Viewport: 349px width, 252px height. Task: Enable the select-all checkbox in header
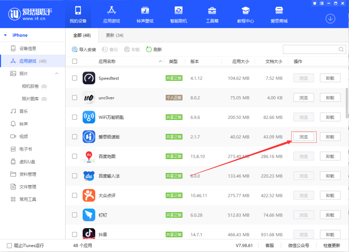pos(75,61)
